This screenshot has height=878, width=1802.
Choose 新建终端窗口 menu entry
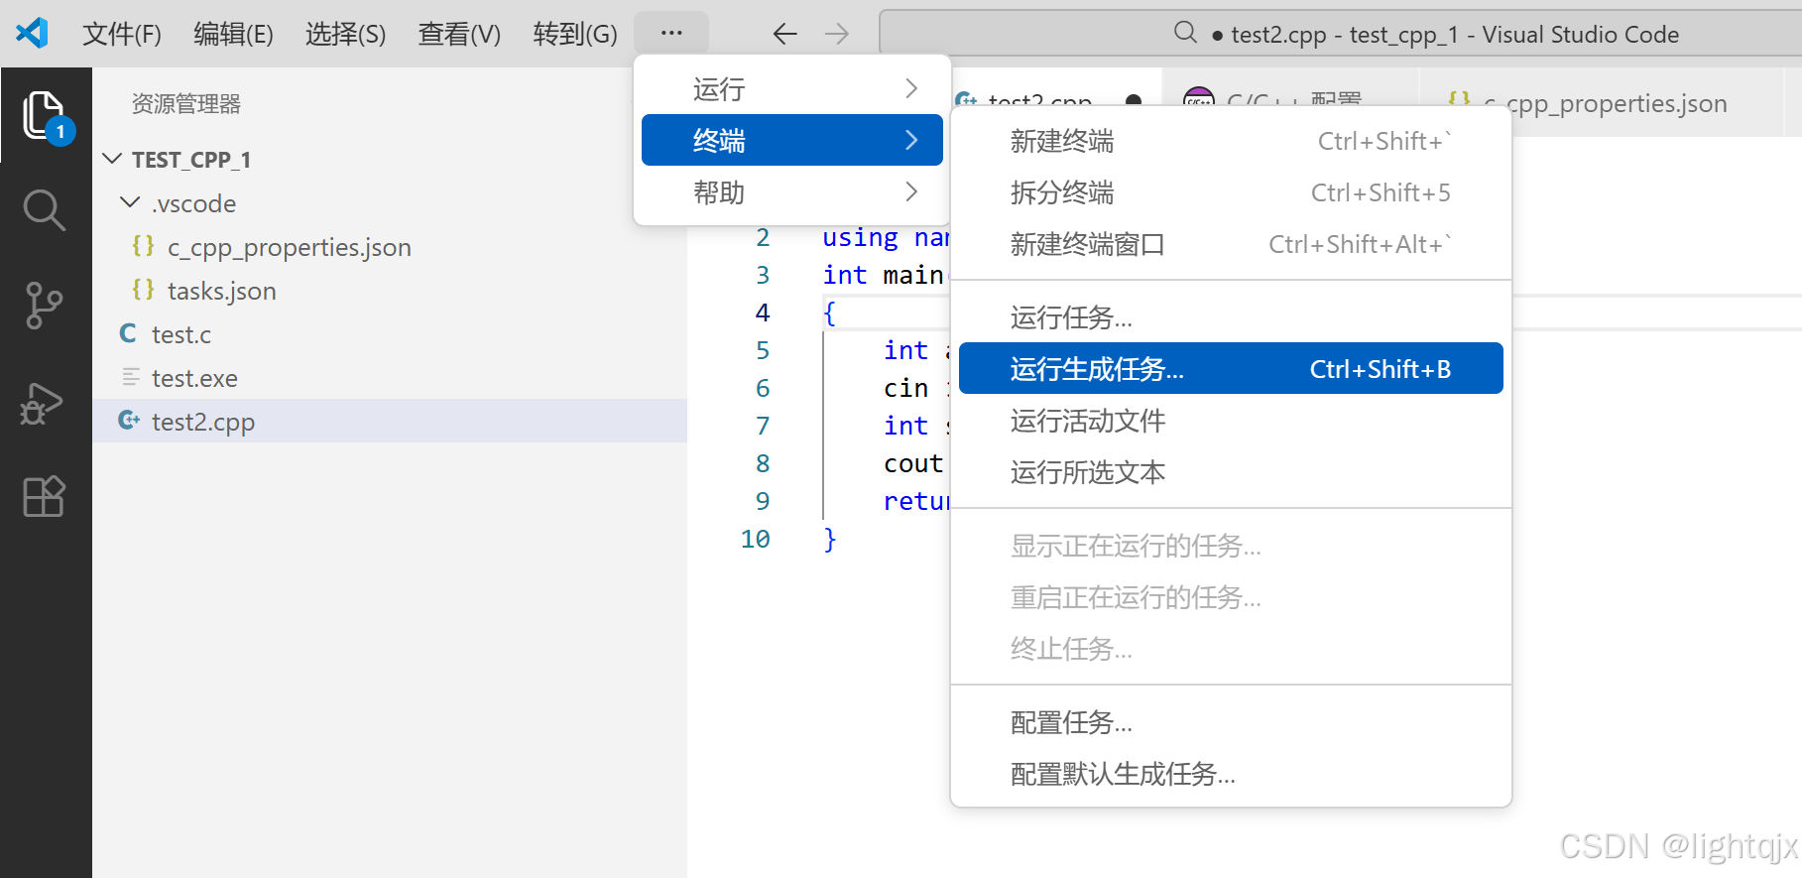pos(1231,244)
